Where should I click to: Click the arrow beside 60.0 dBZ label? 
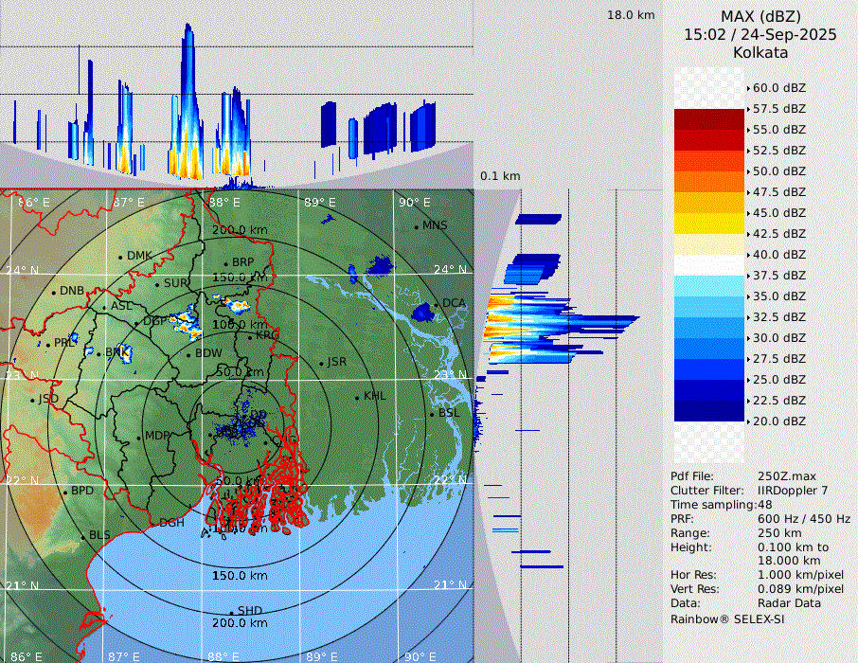pyautogui.click(x=748, y=87)
